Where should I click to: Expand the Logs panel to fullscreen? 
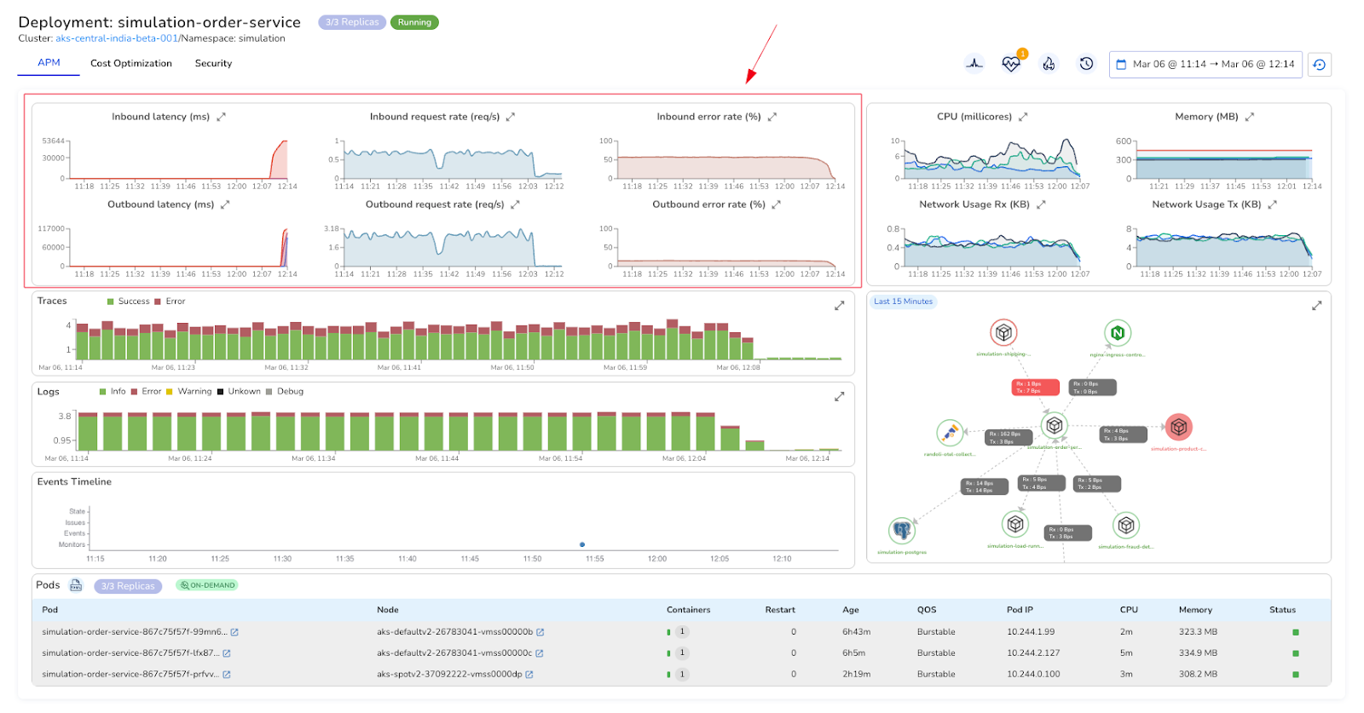coord(840,396)
